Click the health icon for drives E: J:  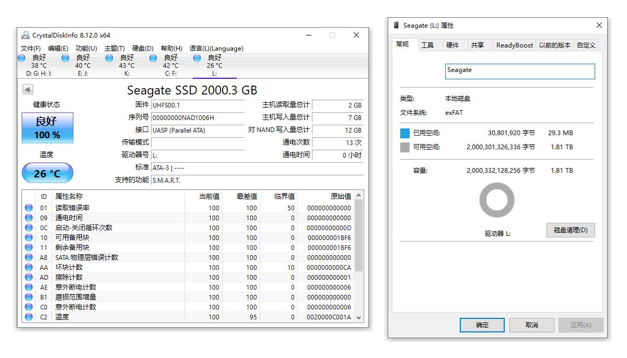pos(65,59)
